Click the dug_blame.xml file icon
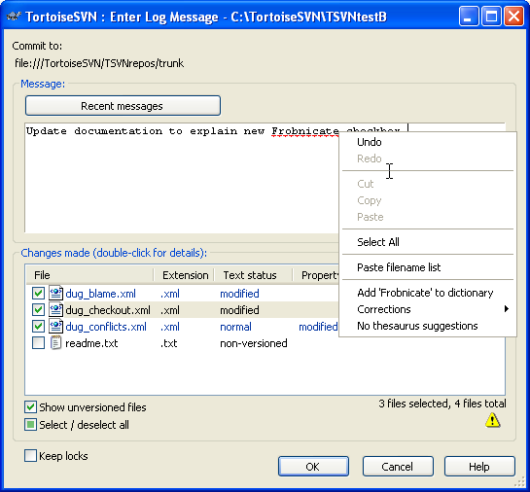Viewport: 530px width, 492px height. (x=55, y=293)
